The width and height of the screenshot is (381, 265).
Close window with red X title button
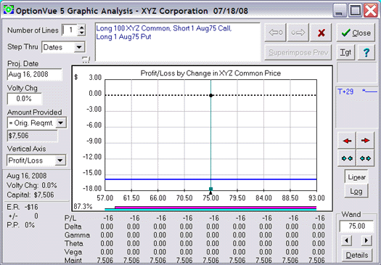coord(371,10)
